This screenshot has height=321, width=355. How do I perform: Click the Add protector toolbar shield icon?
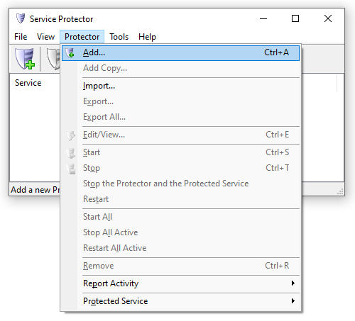(25, 59)
